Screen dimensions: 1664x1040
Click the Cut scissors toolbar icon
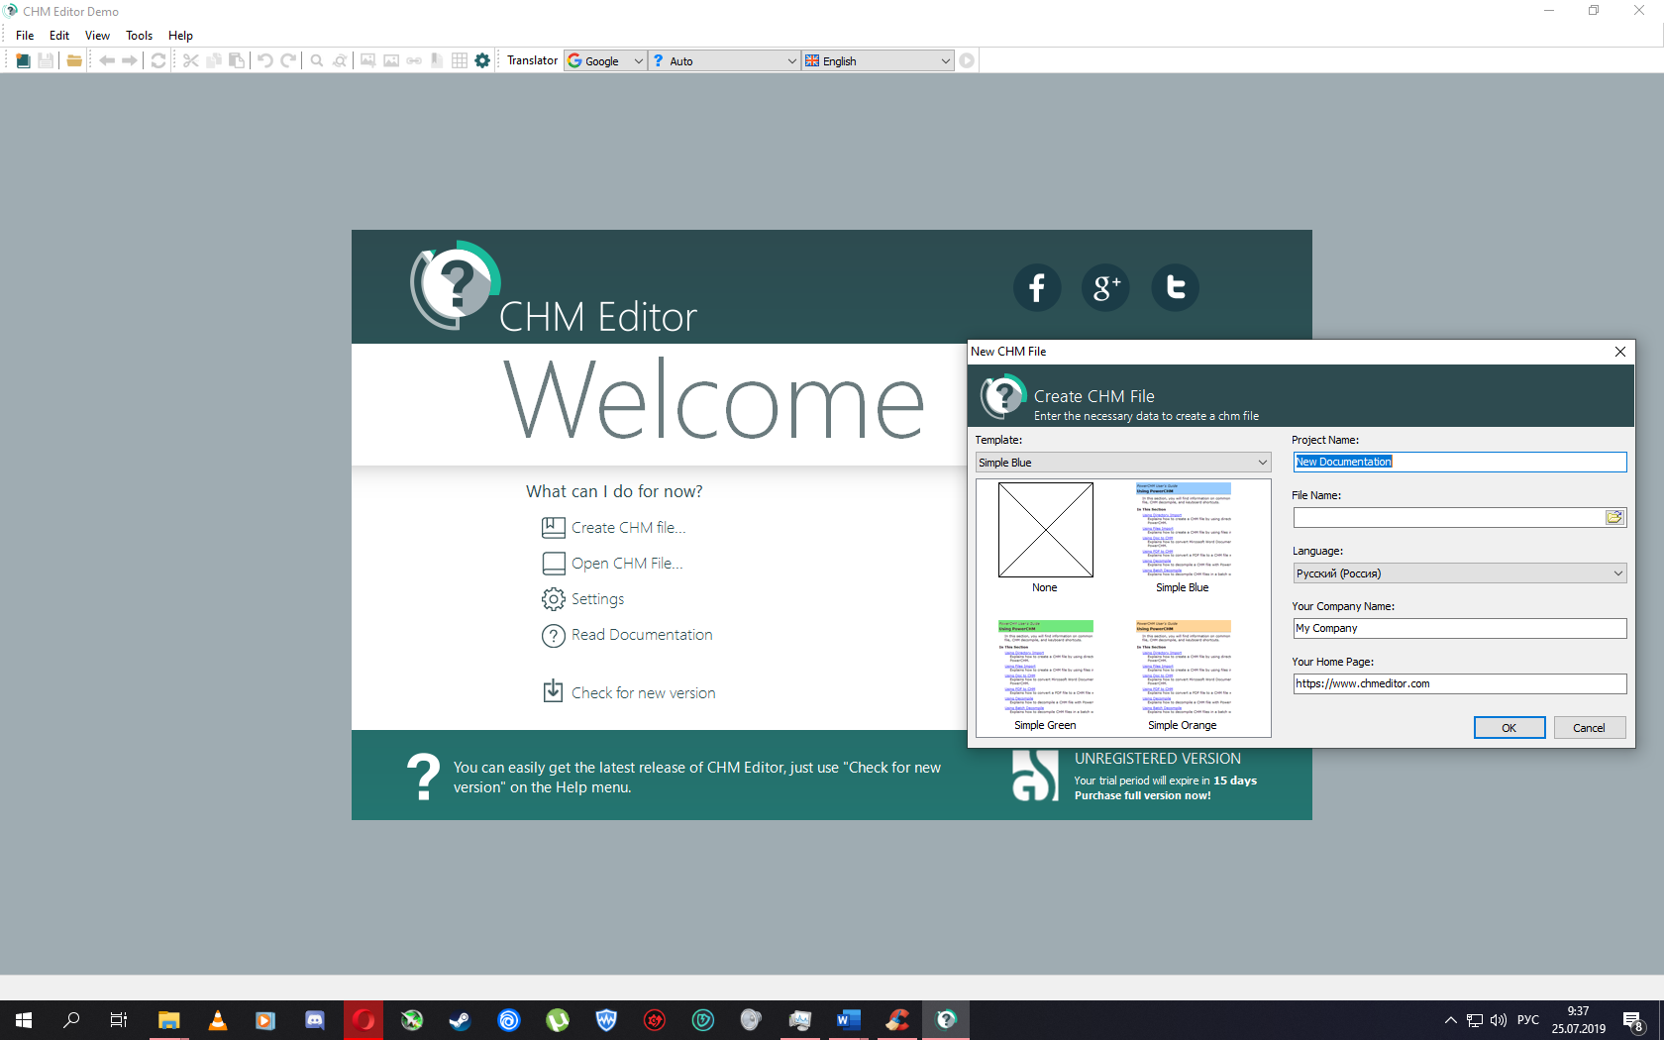tap(191, 60)
